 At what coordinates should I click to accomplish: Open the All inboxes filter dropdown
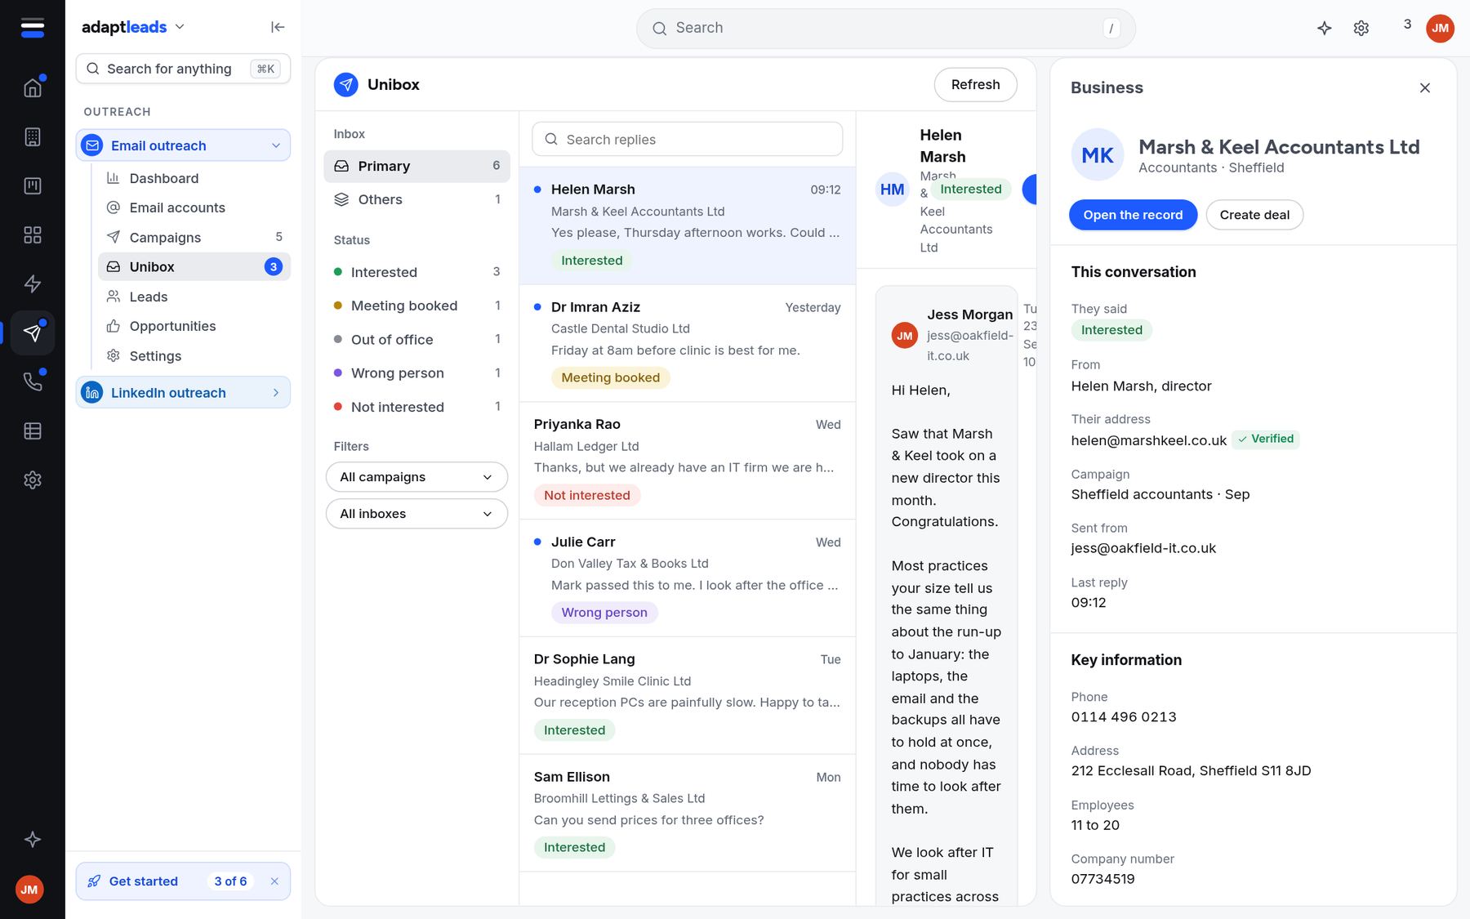point(416,514)
